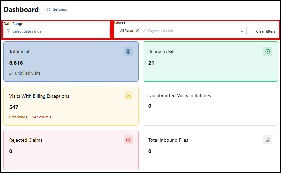Click the Dashboard page title

pos(21,10)
